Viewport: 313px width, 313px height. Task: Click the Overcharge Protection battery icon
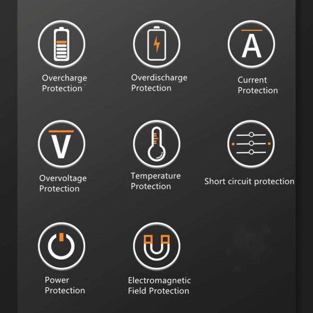coord(62,44)
